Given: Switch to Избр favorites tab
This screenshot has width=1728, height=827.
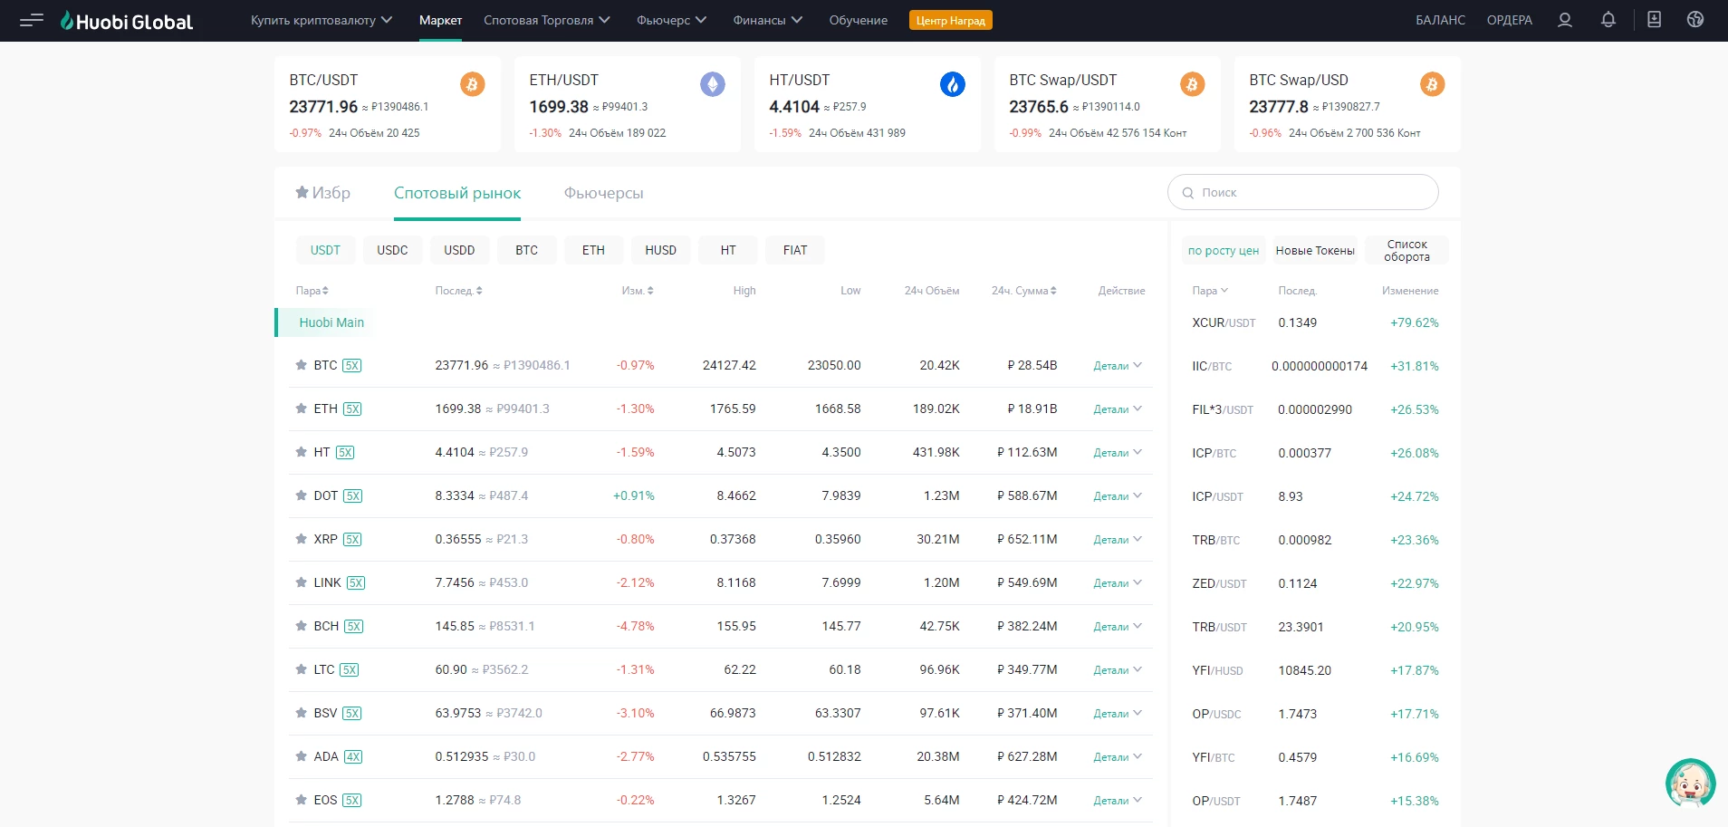Looking at the screenshot, I should [x=322, y=193].
